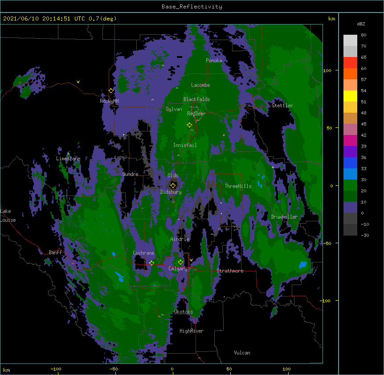The width and height of the screenshot is (384, 375).
Task: Select the Blackfalds label on the map
Action: coord(196,99)
